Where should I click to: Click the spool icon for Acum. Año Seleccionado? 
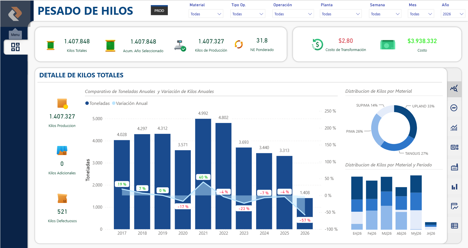(110, 45)
